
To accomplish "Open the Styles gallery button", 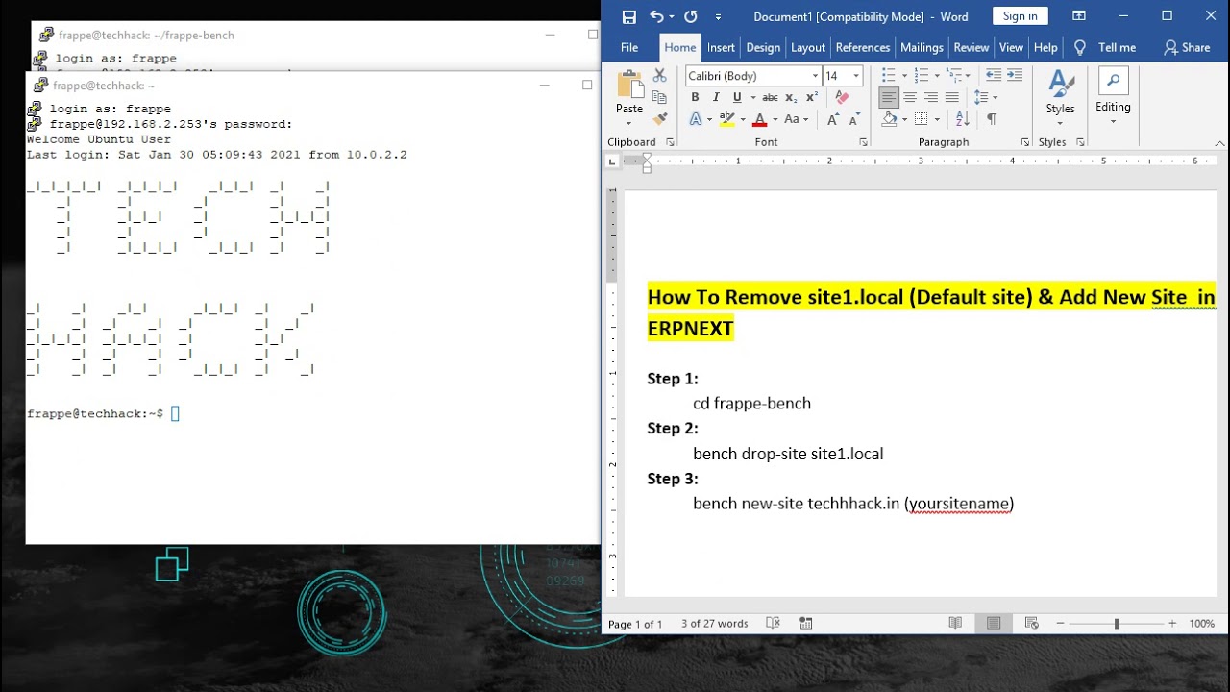I will tap(1060, 96).
